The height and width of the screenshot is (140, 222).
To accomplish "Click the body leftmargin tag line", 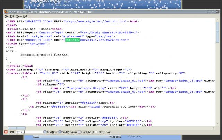I will pyautogui.click(x=69, y=70).
